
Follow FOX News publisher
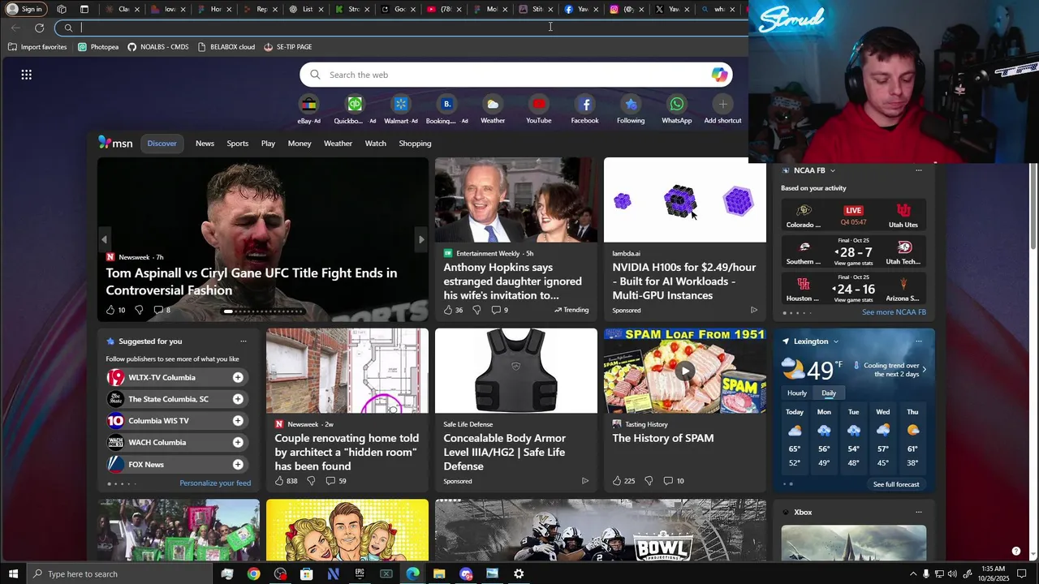pos(238,464)
